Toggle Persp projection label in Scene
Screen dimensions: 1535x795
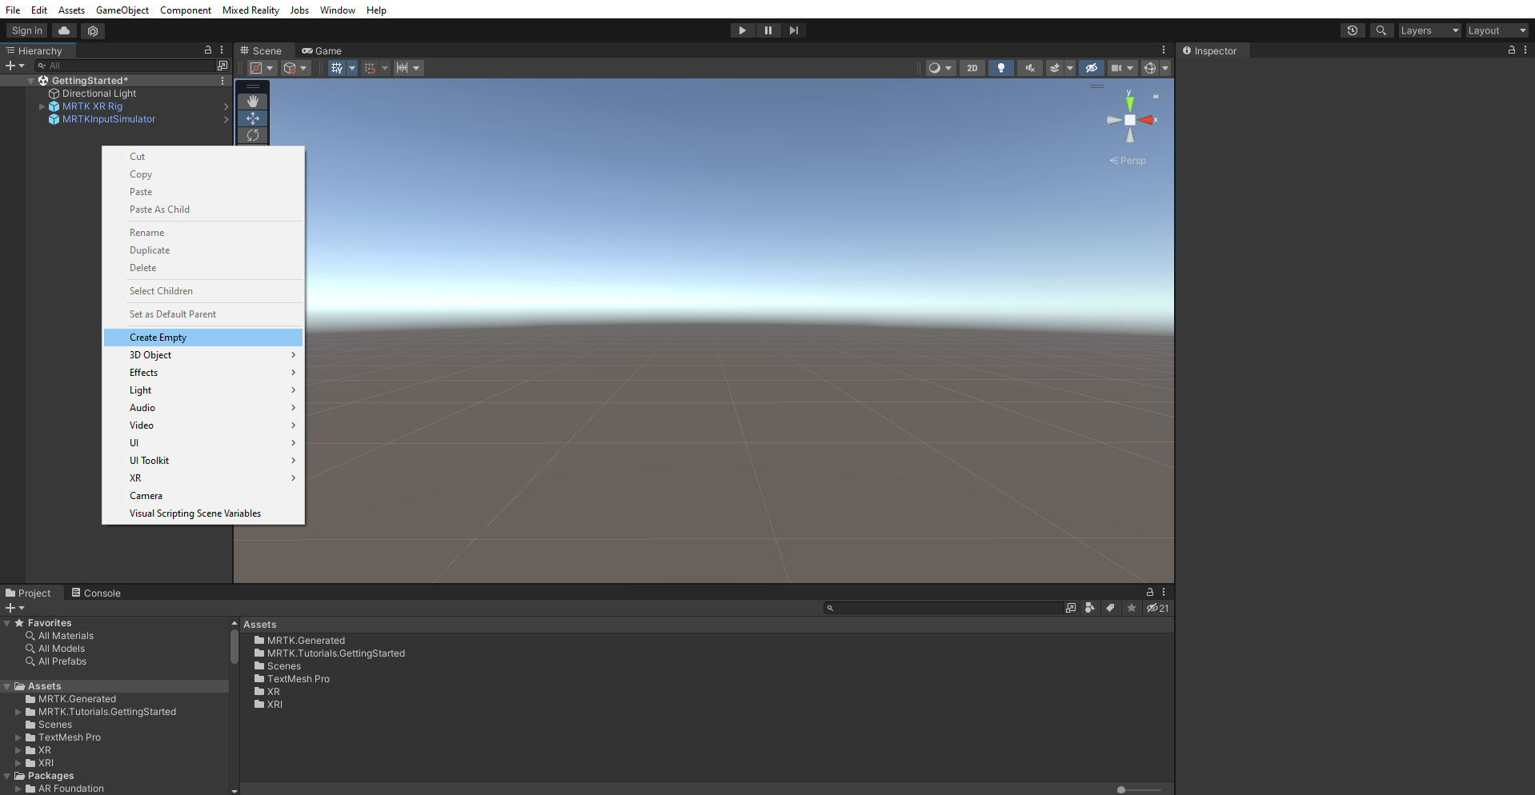click(x=1128, y=161)
